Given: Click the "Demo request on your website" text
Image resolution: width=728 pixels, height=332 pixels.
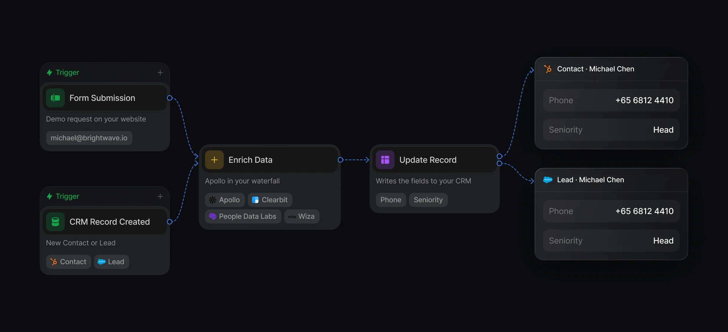Looking at the screenshot, I should click(96, 119).
